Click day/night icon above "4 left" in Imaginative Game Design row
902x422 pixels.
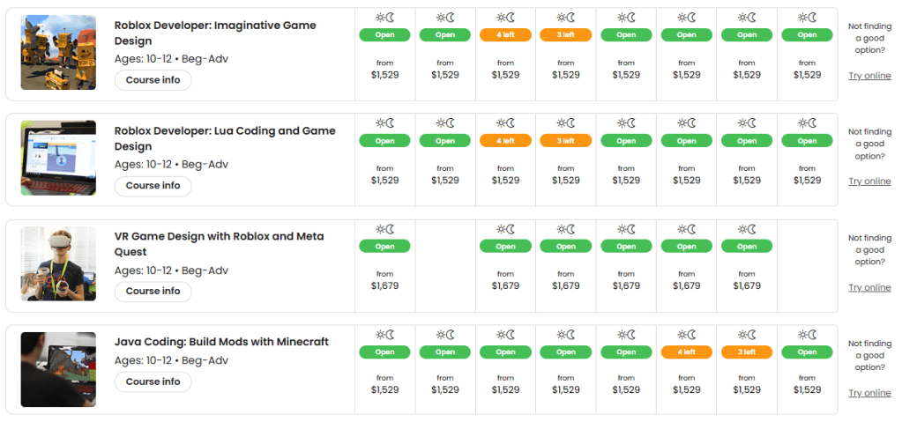click(505, 18)
